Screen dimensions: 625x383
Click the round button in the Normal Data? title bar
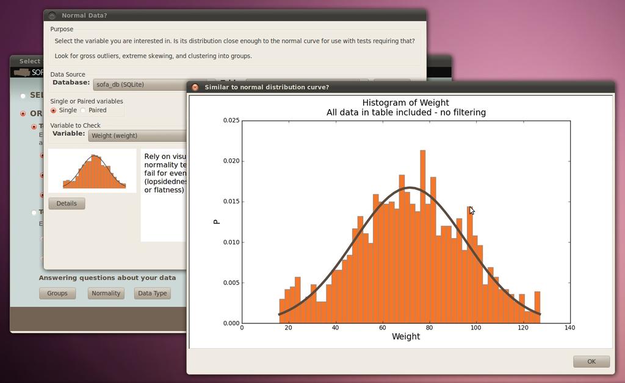tap(52, 15)
